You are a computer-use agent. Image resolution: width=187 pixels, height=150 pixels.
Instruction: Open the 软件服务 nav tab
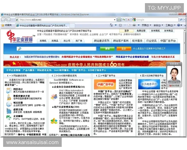[137, 41]
